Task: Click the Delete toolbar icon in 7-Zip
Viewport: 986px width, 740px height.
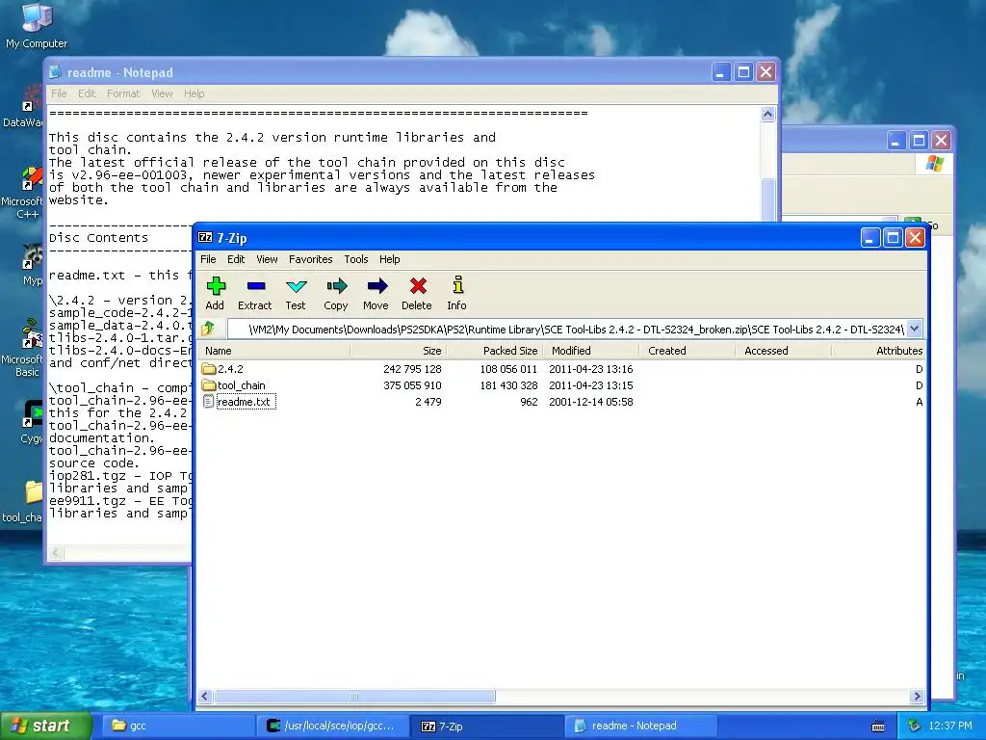Action: pyautogui.click(x=417, y=293)
